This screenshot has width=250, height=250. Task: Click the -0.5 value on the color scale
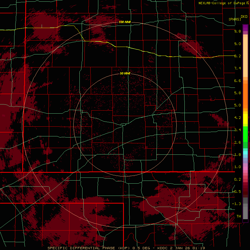pos(237,192)
